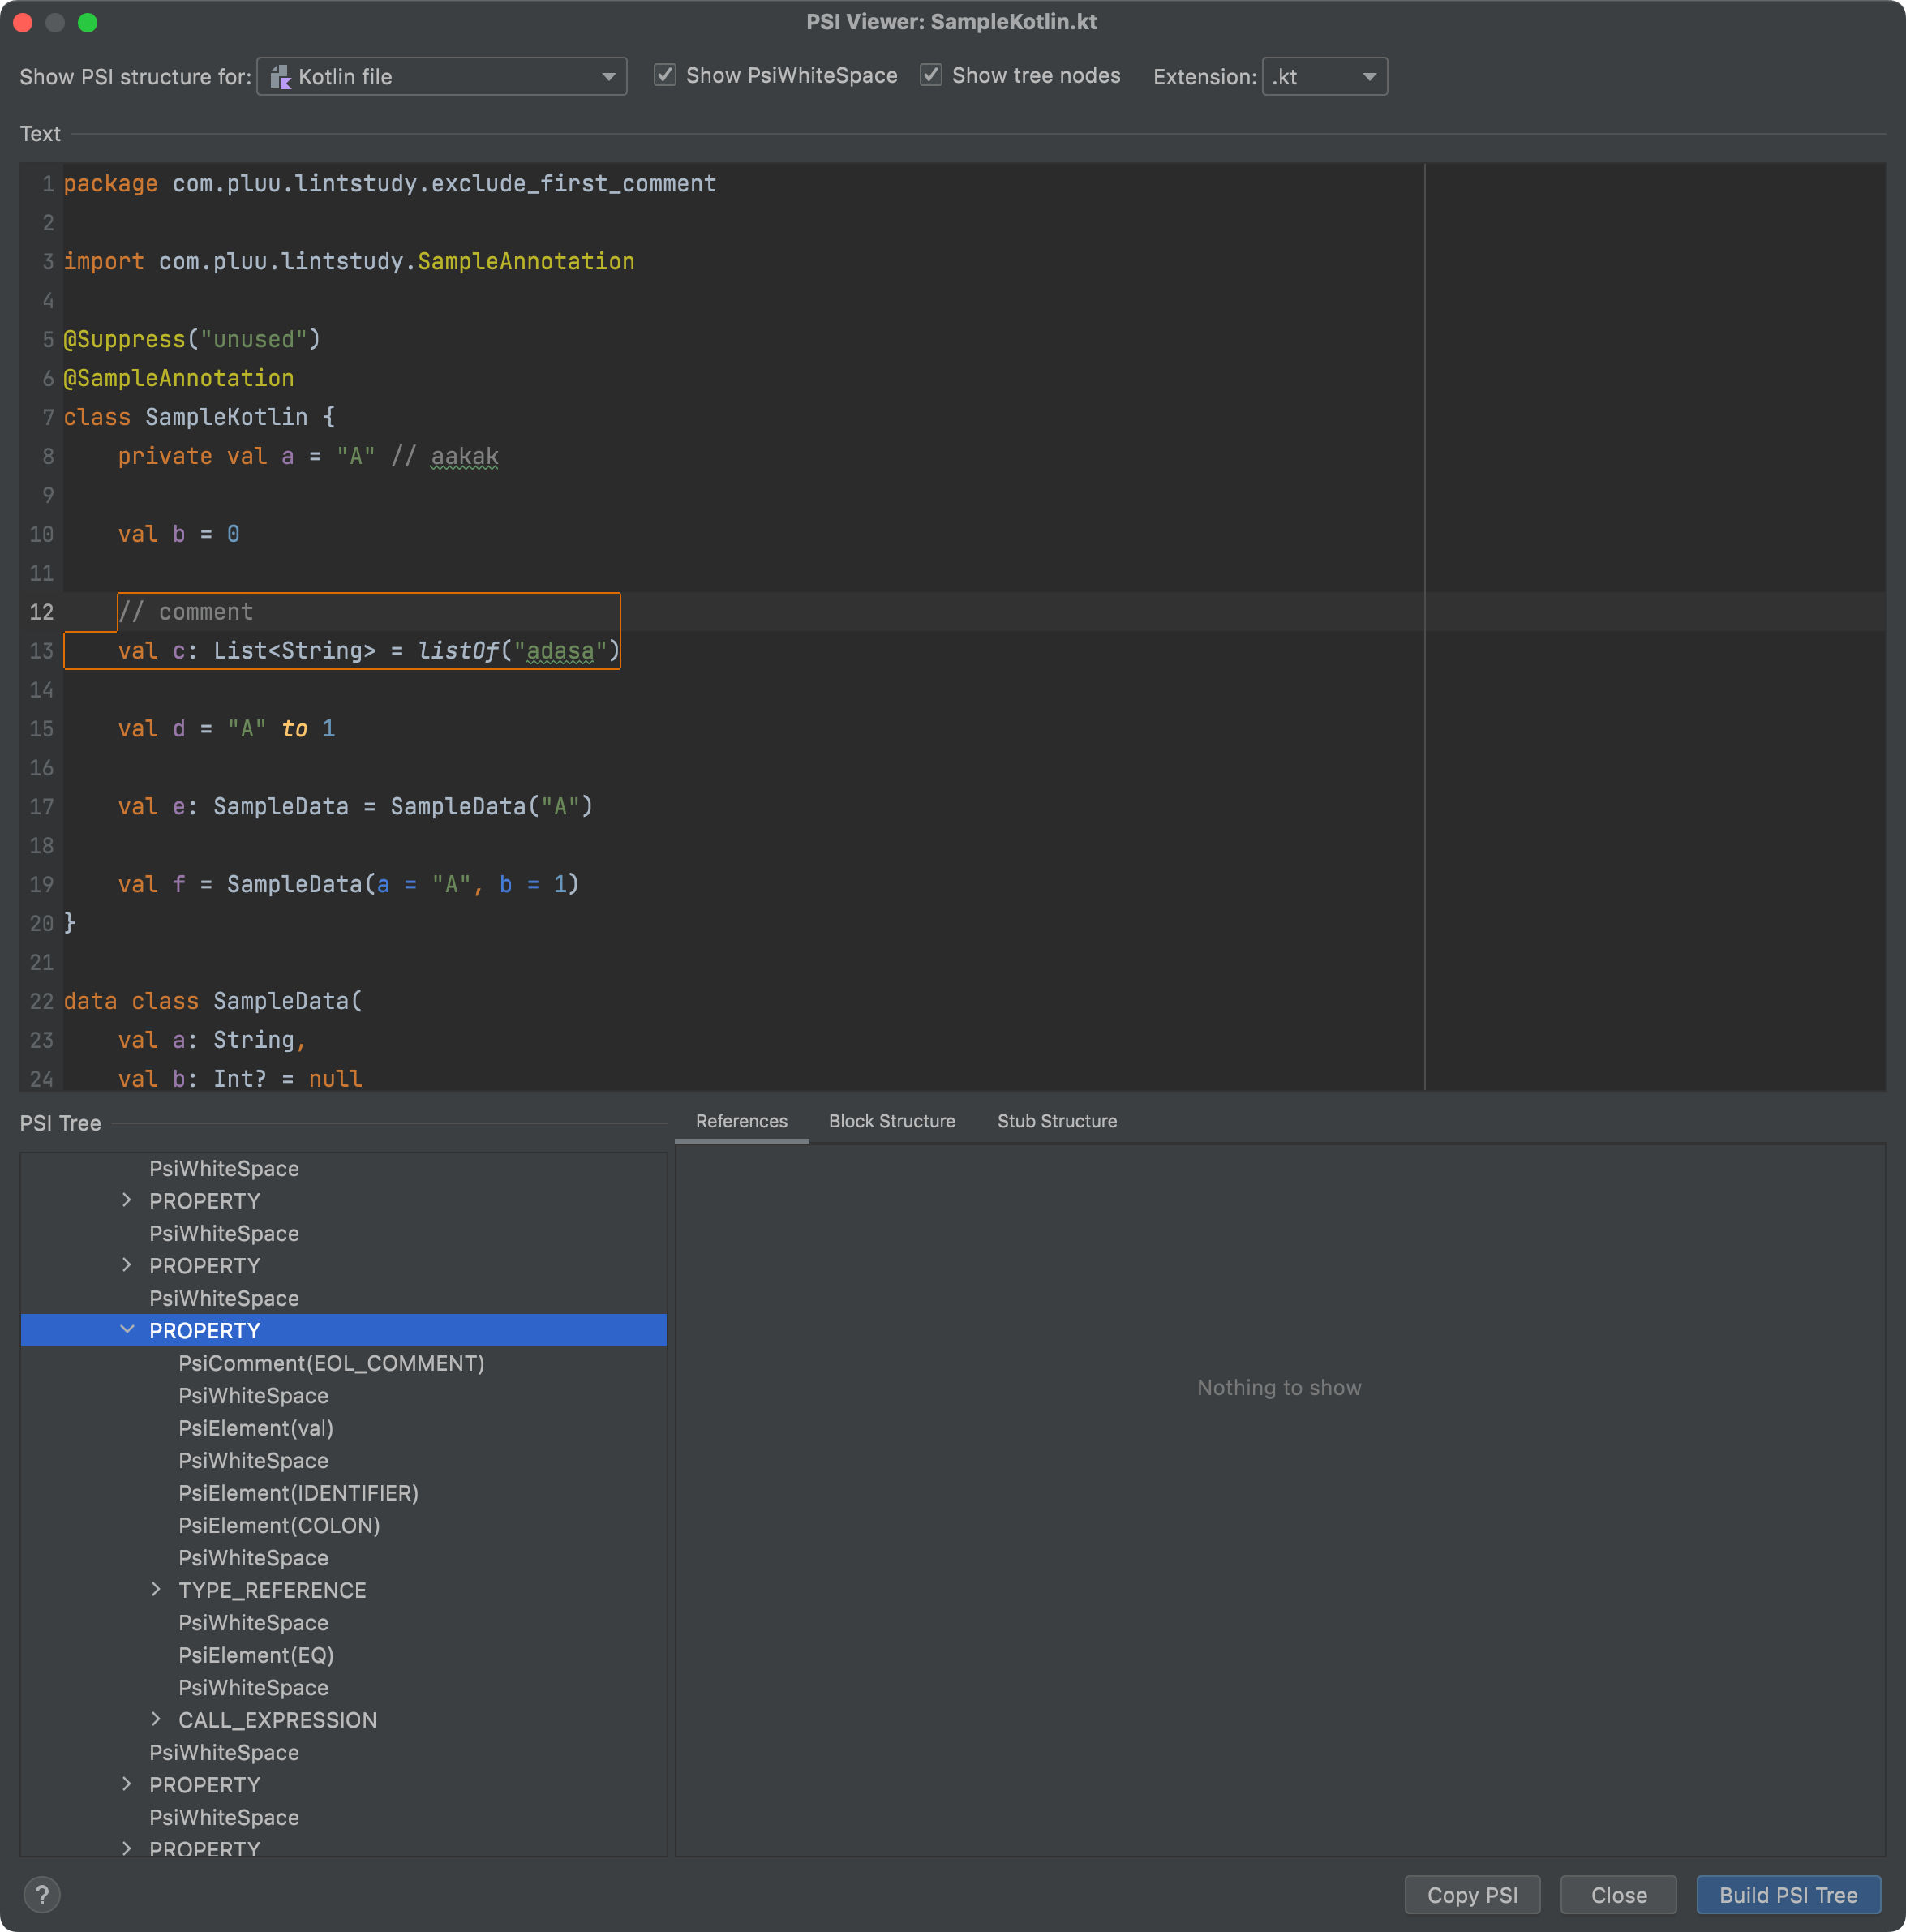Click line 15 in the code editor

pyautogui.click(x=226, y=729)
